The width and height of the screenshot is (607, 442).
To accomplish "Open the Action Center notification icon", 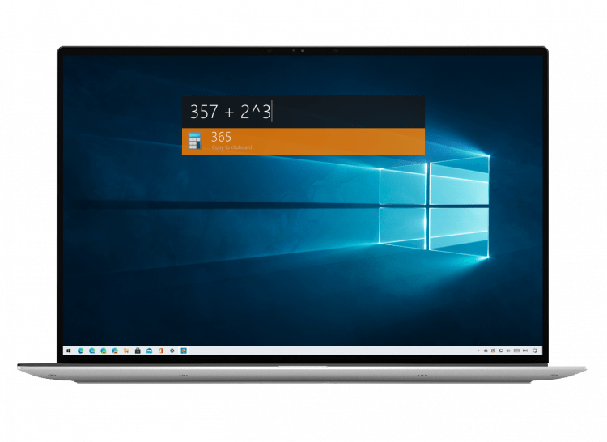I will click(x=535, y=351).
